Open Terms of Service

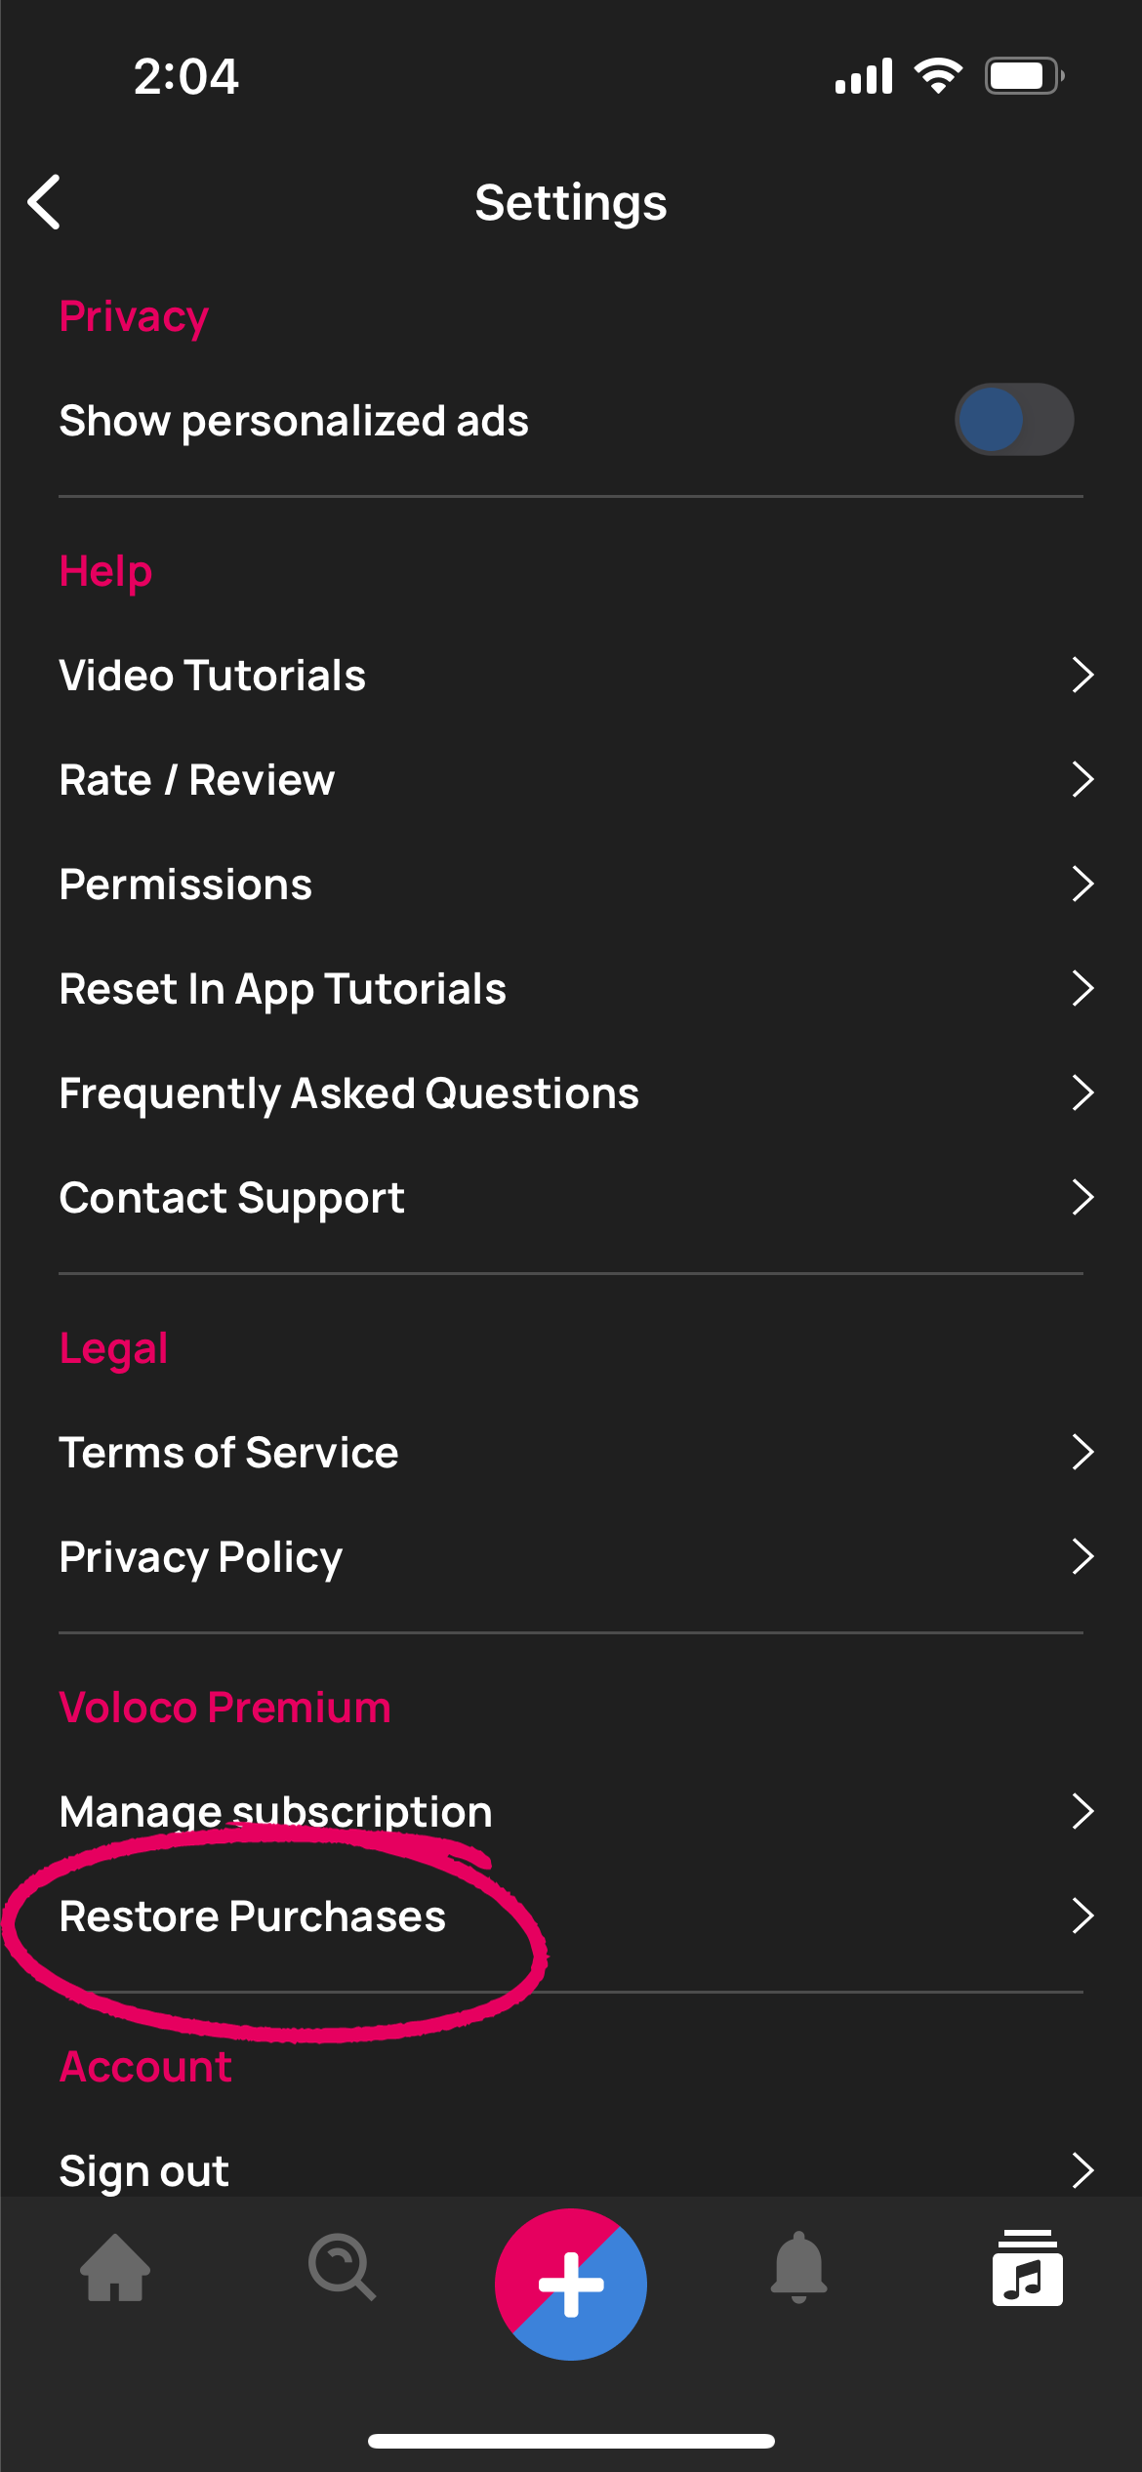point(229,1453)
